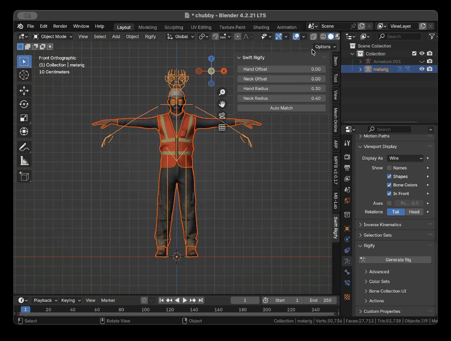The height and width of the screenshot is (341, 451).
Task: Open the Render properties tab icon
Action: 347,157
